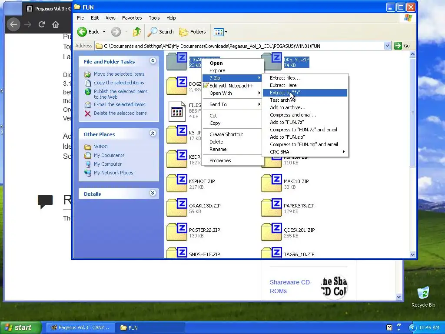
Task: Select the POSTER22.ZIP file icon
Action: (x=177, y=232)
